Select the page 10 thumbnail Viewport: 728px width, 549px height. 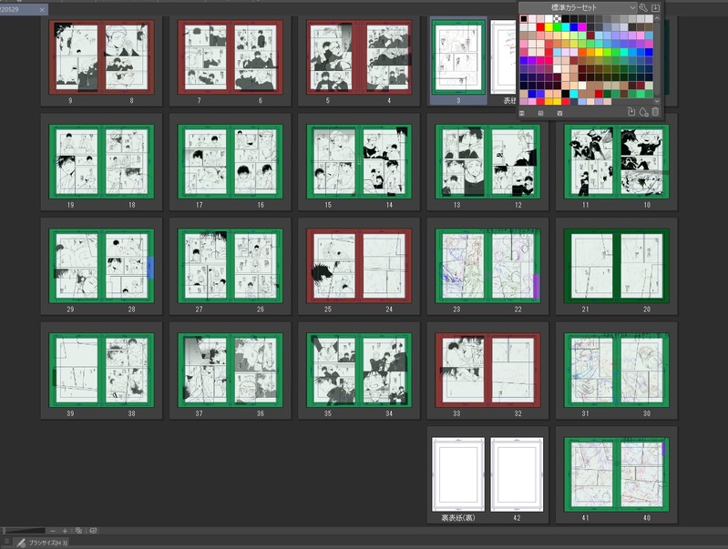click(642, 161)
